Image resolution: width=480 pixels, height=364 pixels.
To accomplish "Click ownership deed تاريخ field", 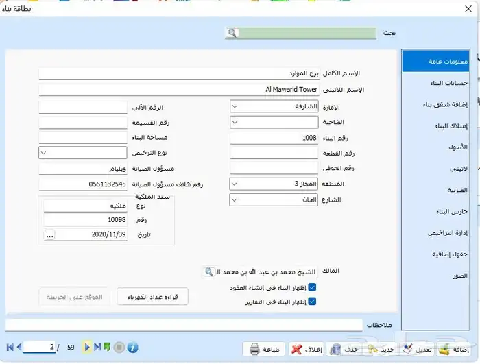I will (x=85, y=235).
